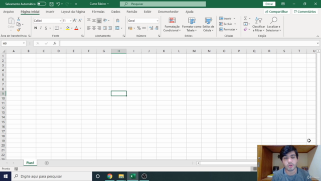Toggle Salvamento Automático switch

click(x=42, y=4)
